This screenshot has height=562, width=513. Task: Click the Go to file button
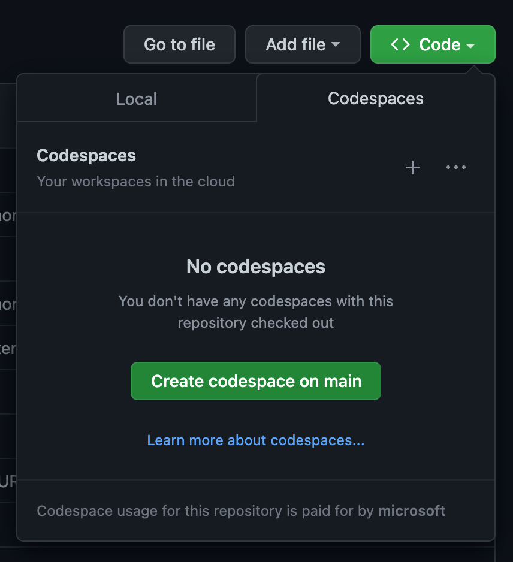[179, 44]
